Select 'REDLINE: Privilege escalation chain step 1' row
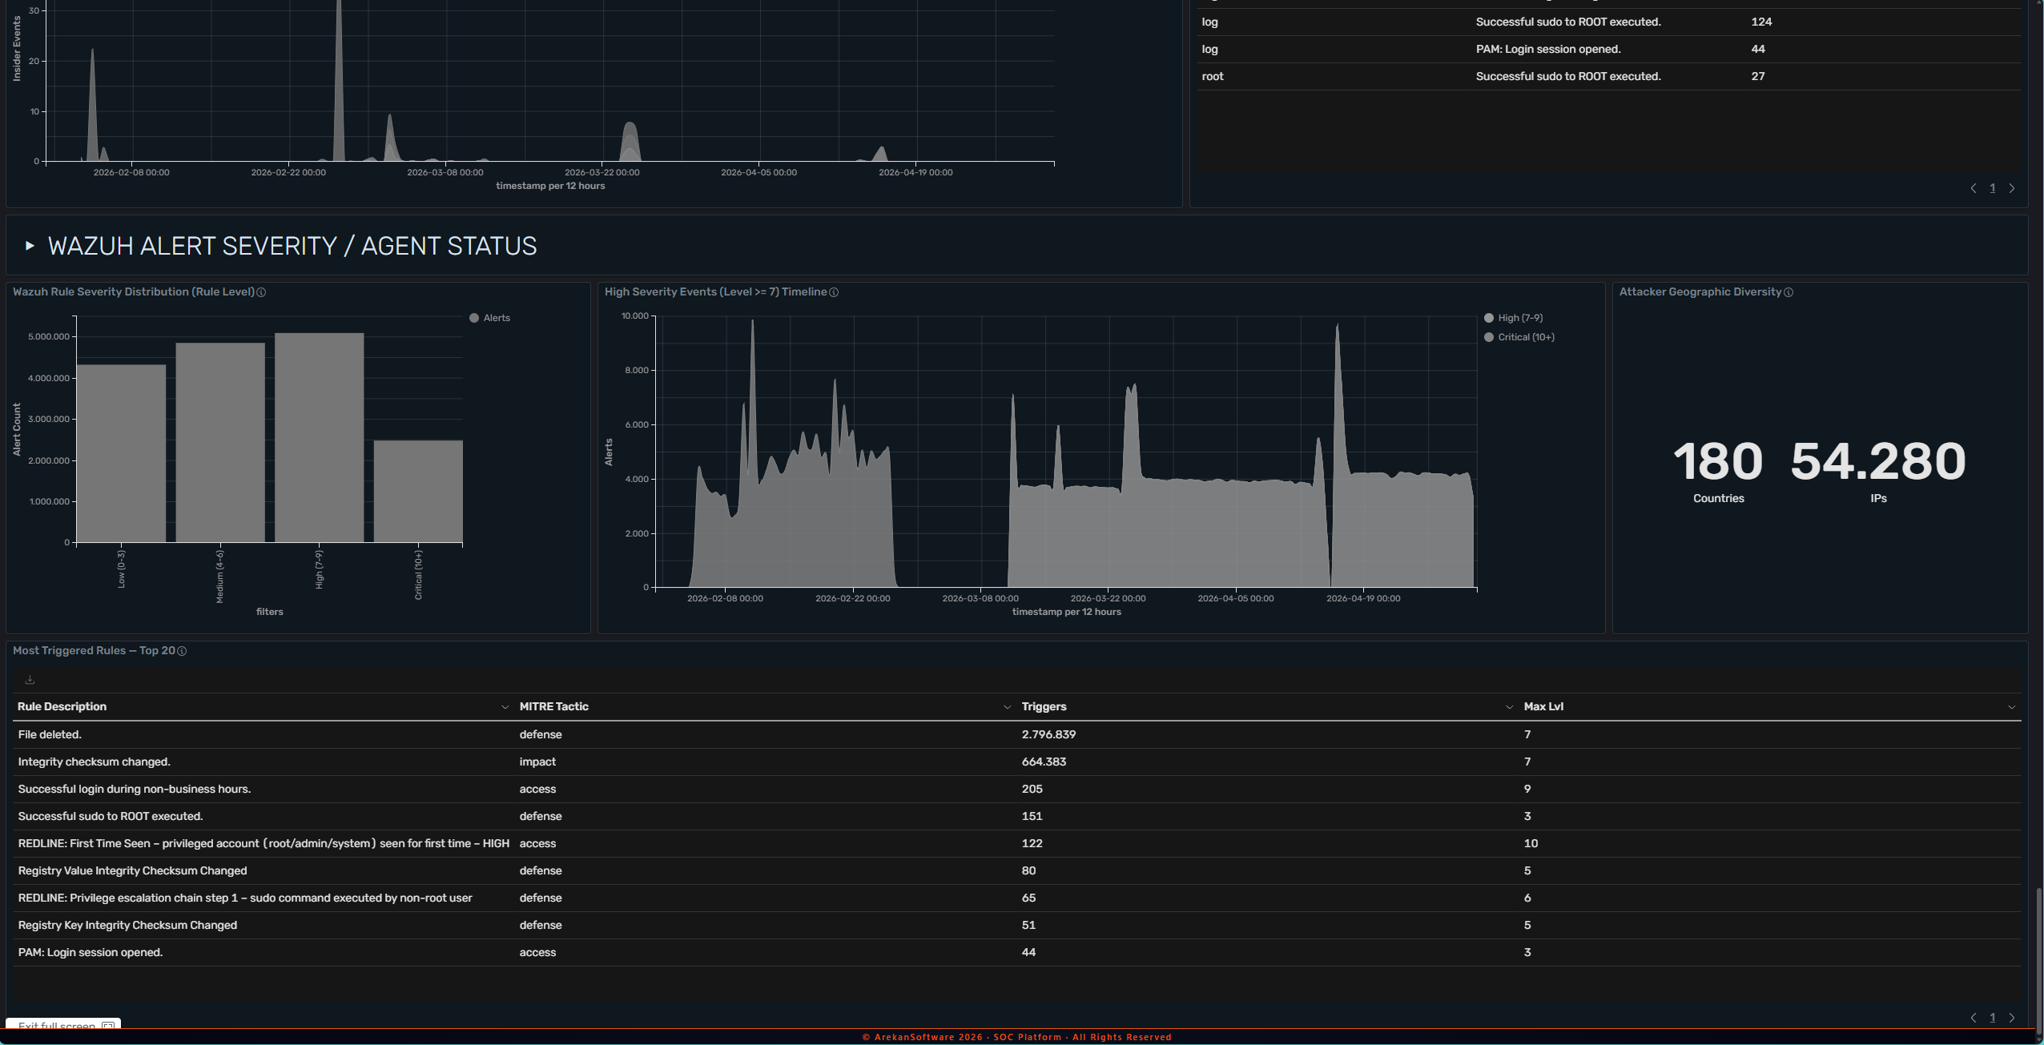This screenshot has width=2044, height=1045. [1017, 898]
